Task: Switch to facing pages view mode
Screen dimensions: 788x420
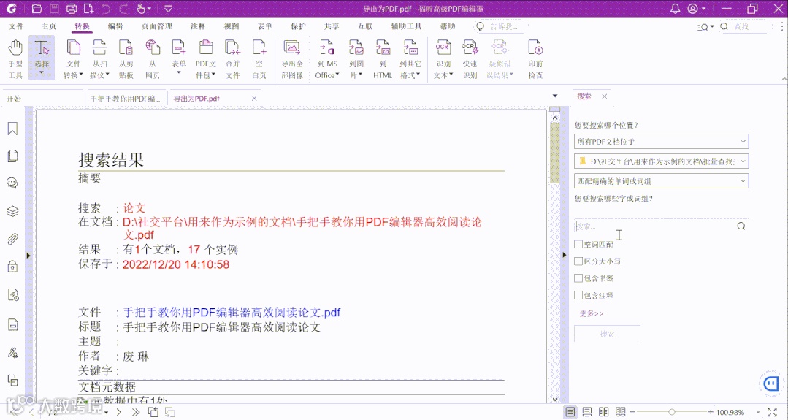Action: pos(603,412)
